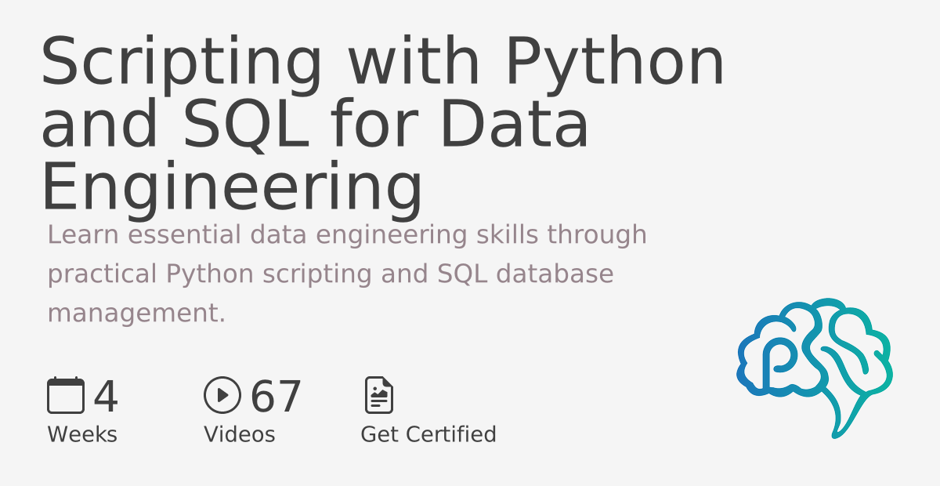This screenshot has width=940, height=486.
Task: Click the play video icon
Action: (x=222, y=395)
